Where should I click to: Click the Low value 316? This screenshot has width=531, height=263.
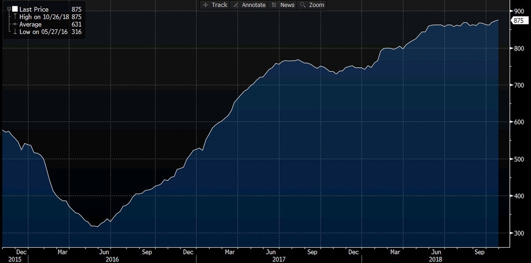(x=76, y=32)
